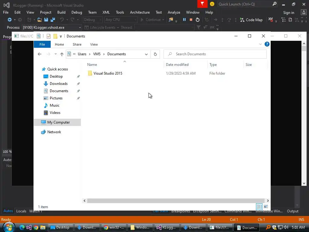Expand the Explorer ribbon chevron
309x232 pixels.
(260, 44)
